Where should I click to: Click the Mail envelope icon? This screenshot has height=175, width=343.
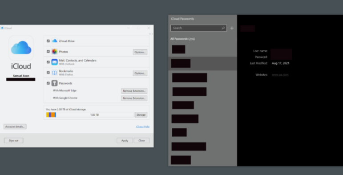54,62
